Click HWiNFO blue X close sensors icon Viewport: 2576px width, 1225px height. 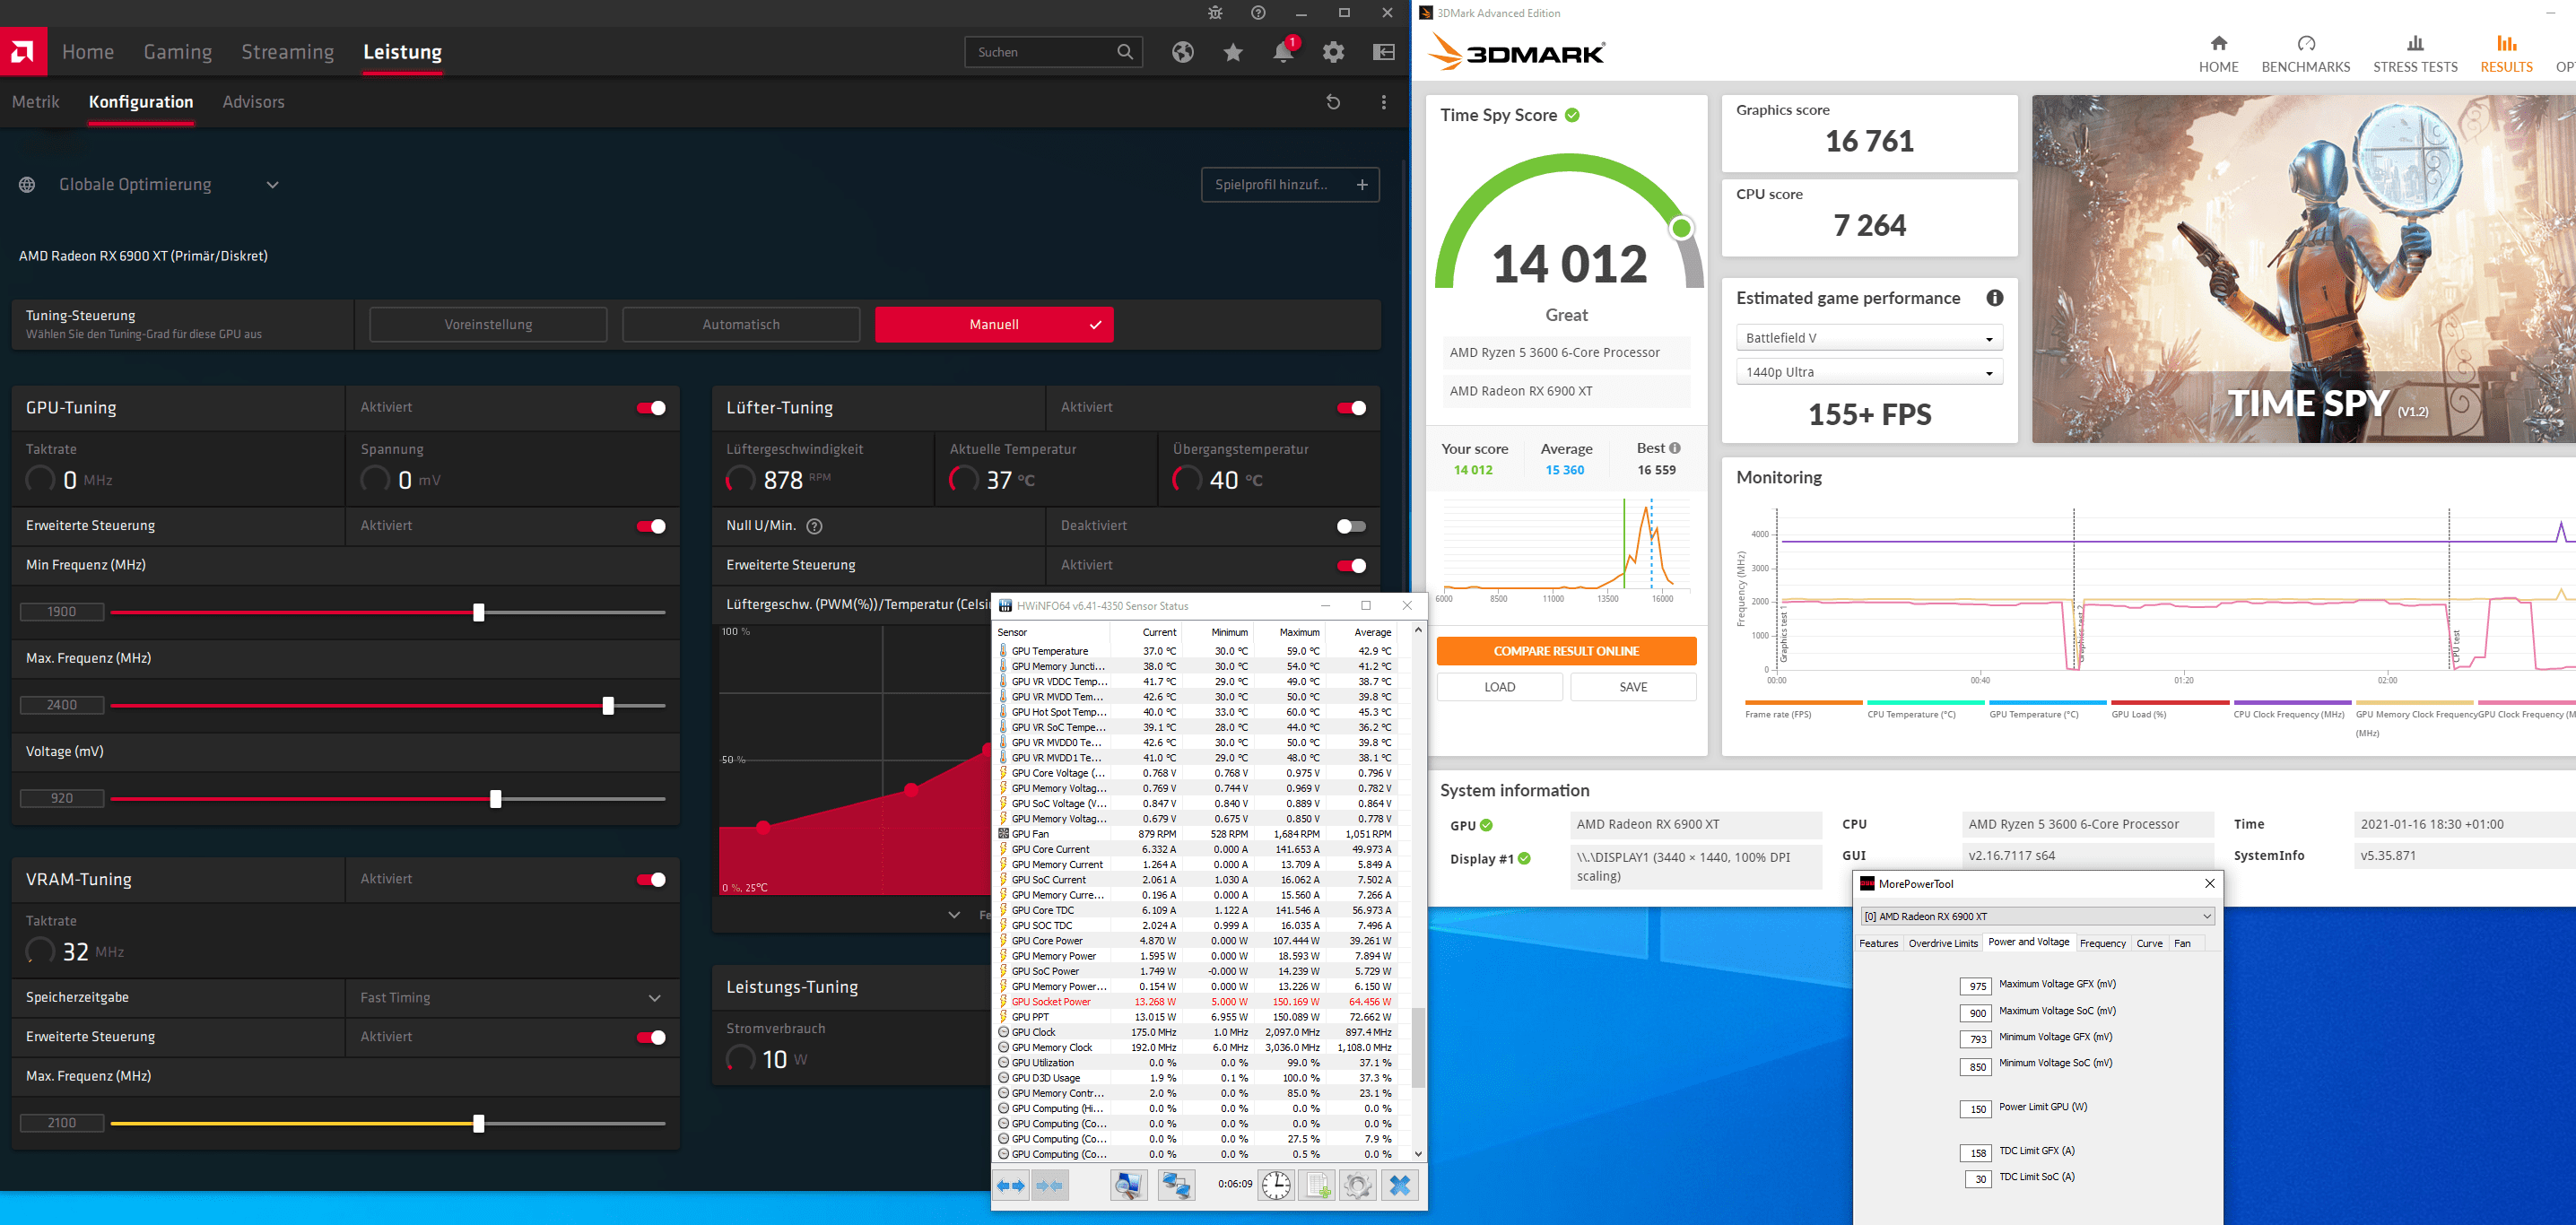tap(1400, 1186)
